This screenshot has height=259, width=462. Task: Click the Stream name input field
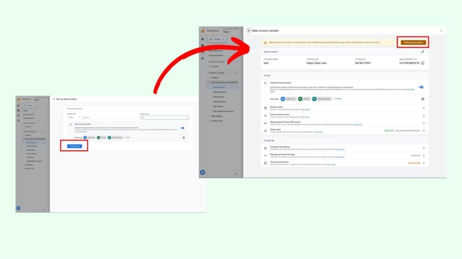(164, 117)
